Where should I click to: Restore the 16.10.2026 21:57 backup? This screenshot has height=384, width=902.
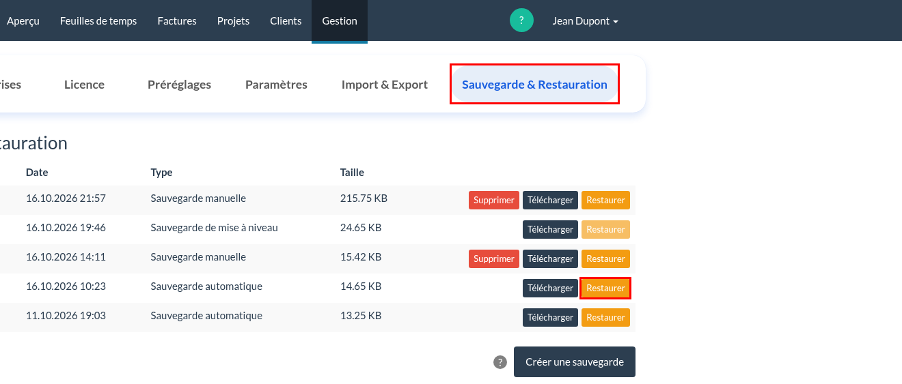(605, 200)
